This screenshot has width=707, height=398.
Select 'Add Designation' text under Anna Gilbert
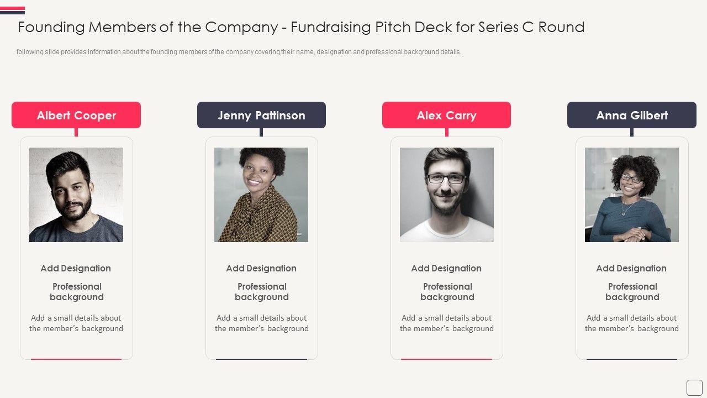pyautogui.click(x=631, y=268)
